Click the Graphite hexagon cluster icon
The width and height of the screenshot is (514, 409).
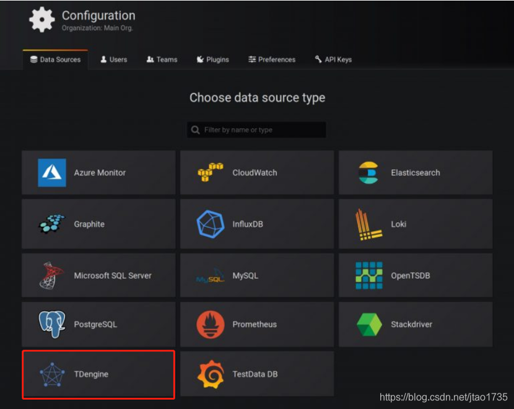(x=52, y=224)
